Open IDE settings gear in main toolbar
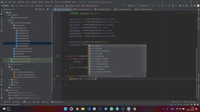This screenshot has height=112, width=200. coord(195,6)
